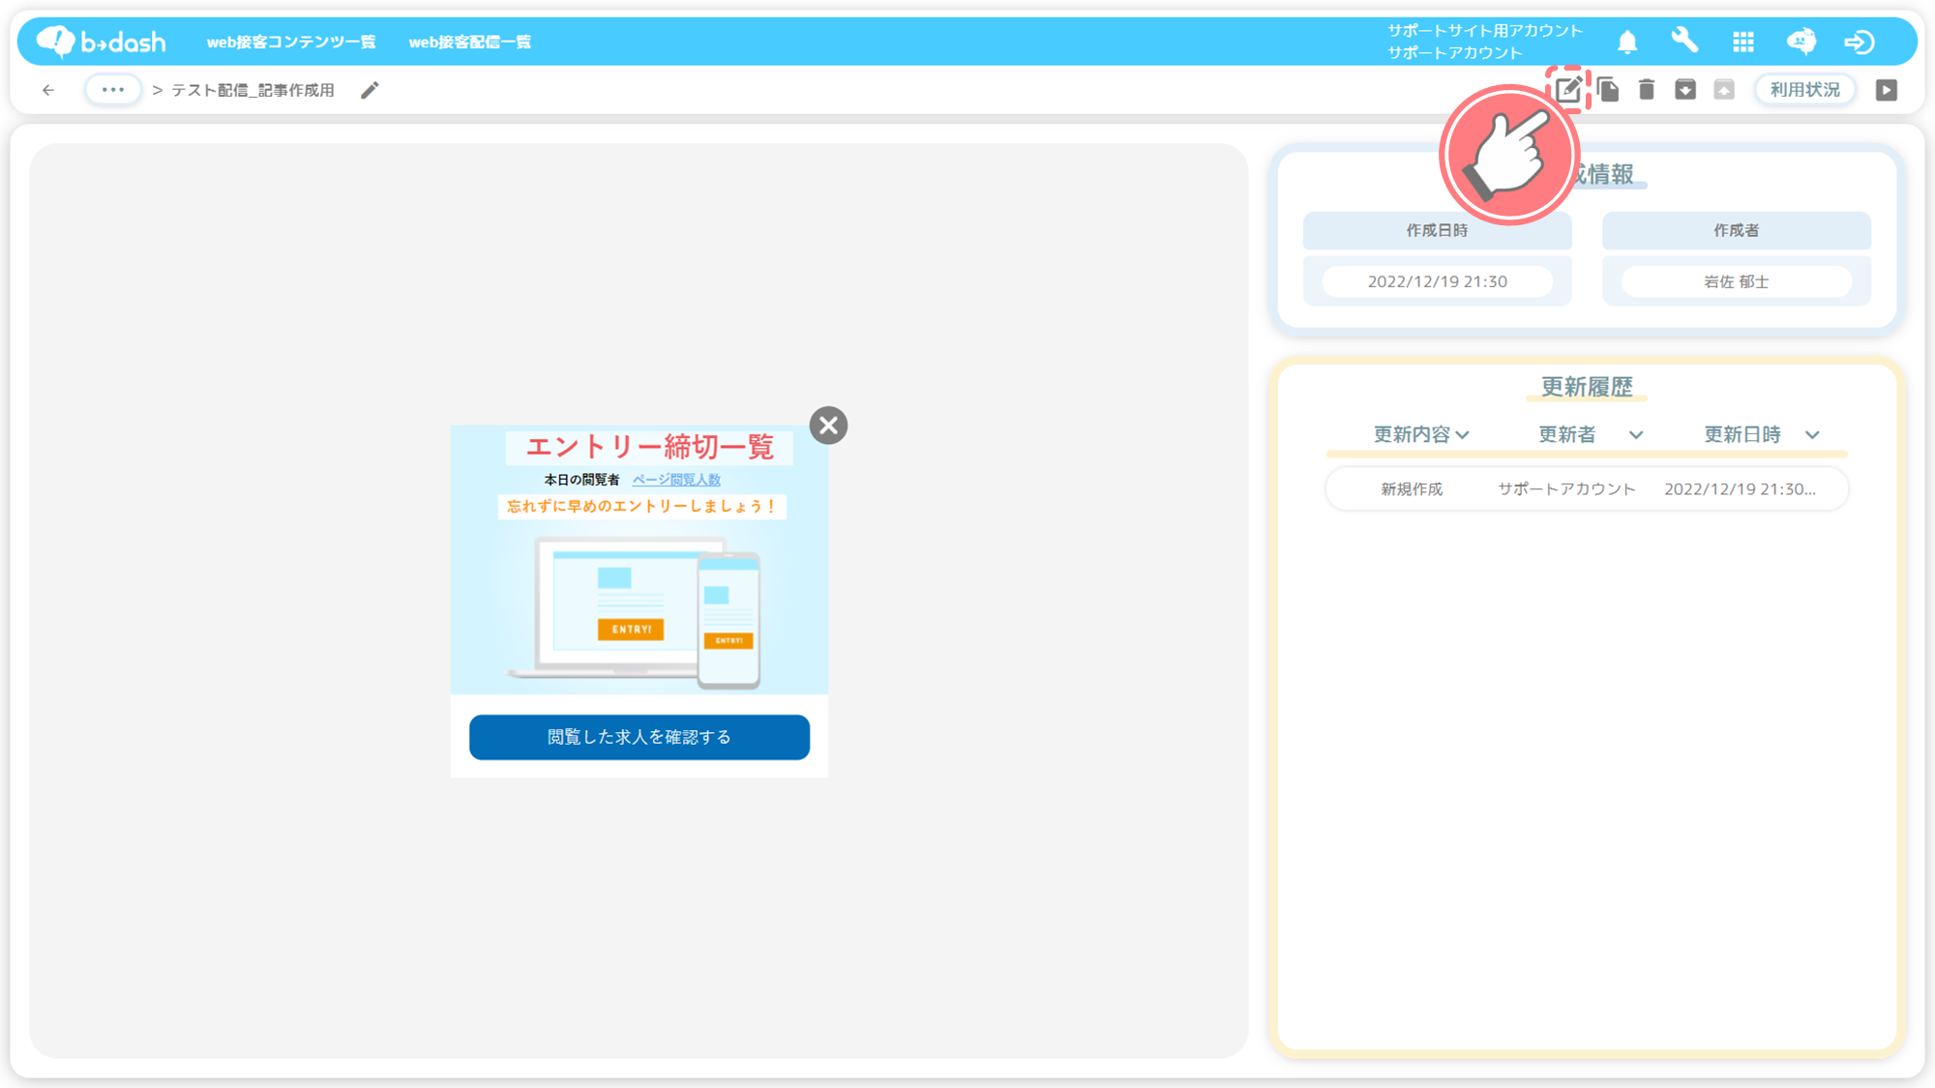Viewport: 1935px width, 1088px height.
Task: Open the web接客配信一覧 menu
Action: click(470, 42)
